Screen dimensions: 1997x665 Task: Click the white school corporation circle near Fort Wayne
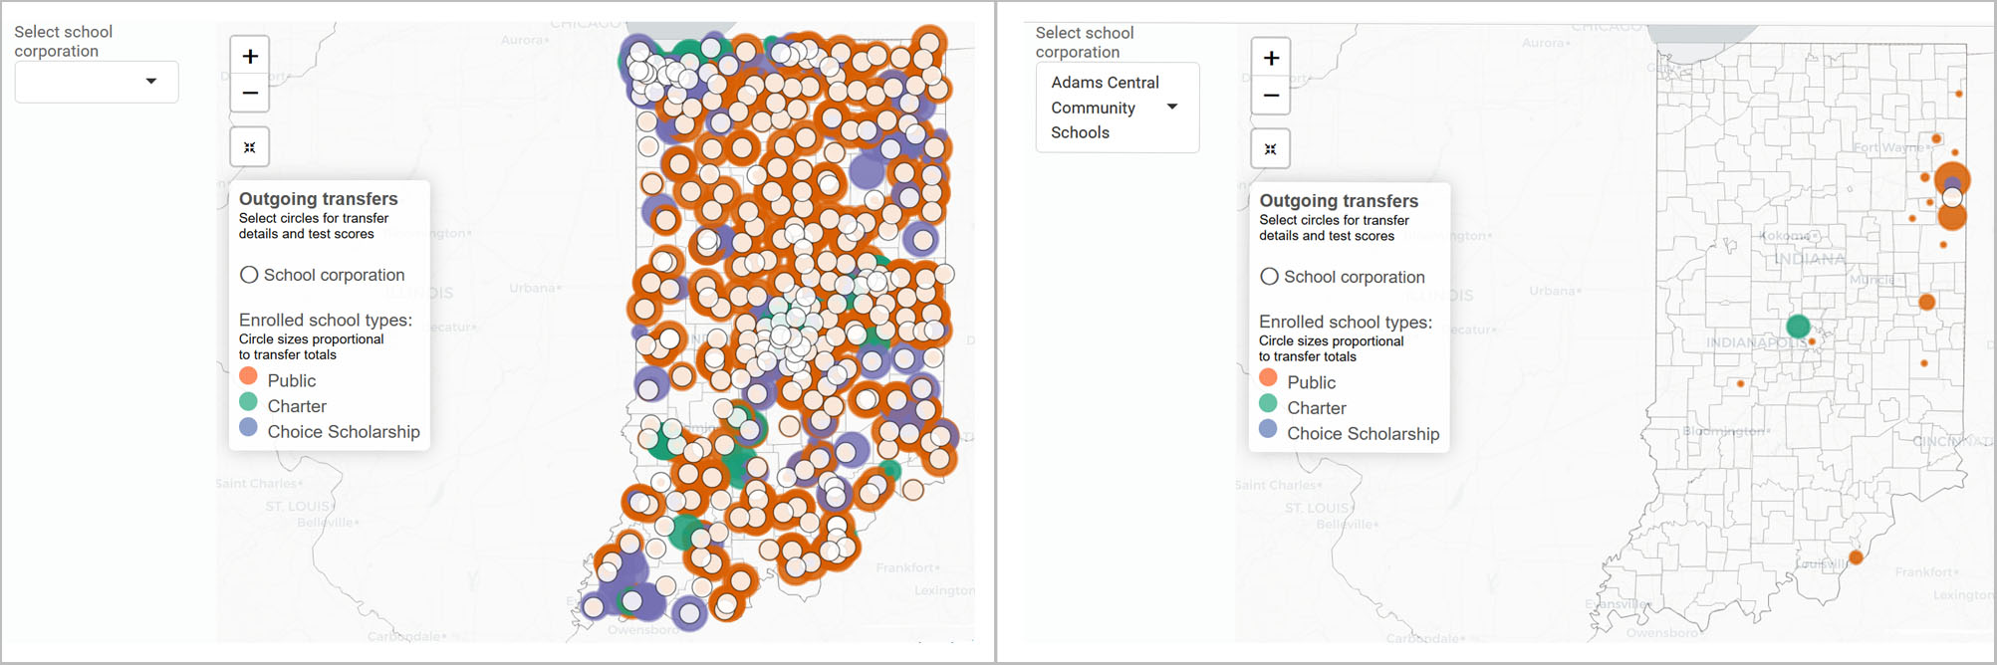pyautogui.click(x=1952, y=197)
